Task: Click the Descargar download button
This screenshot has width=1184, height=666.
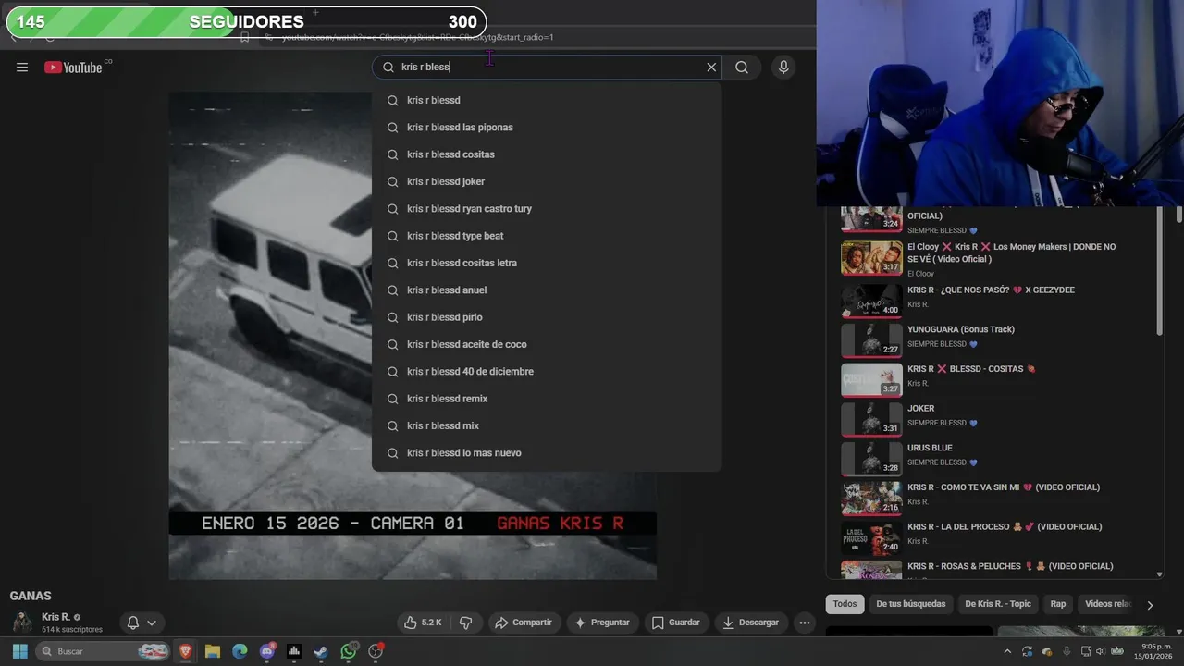Action: 751,623
